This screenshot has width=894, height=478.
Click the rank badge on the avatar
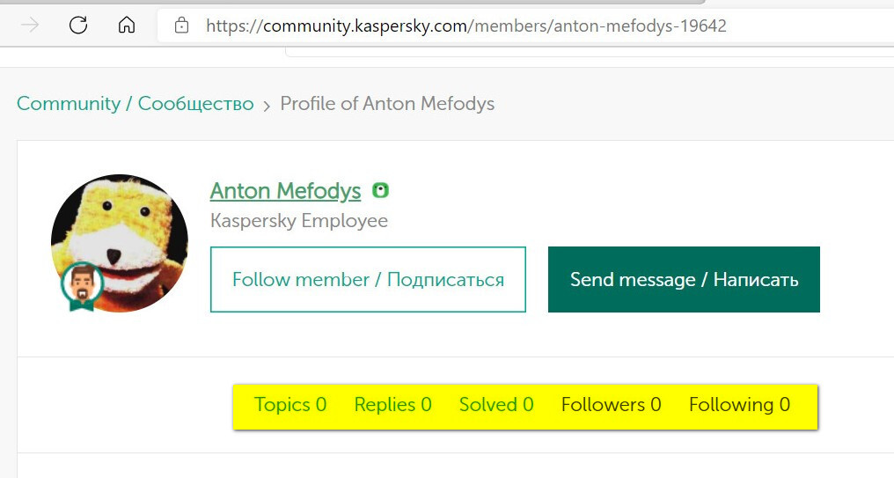(x=82, y=286)
